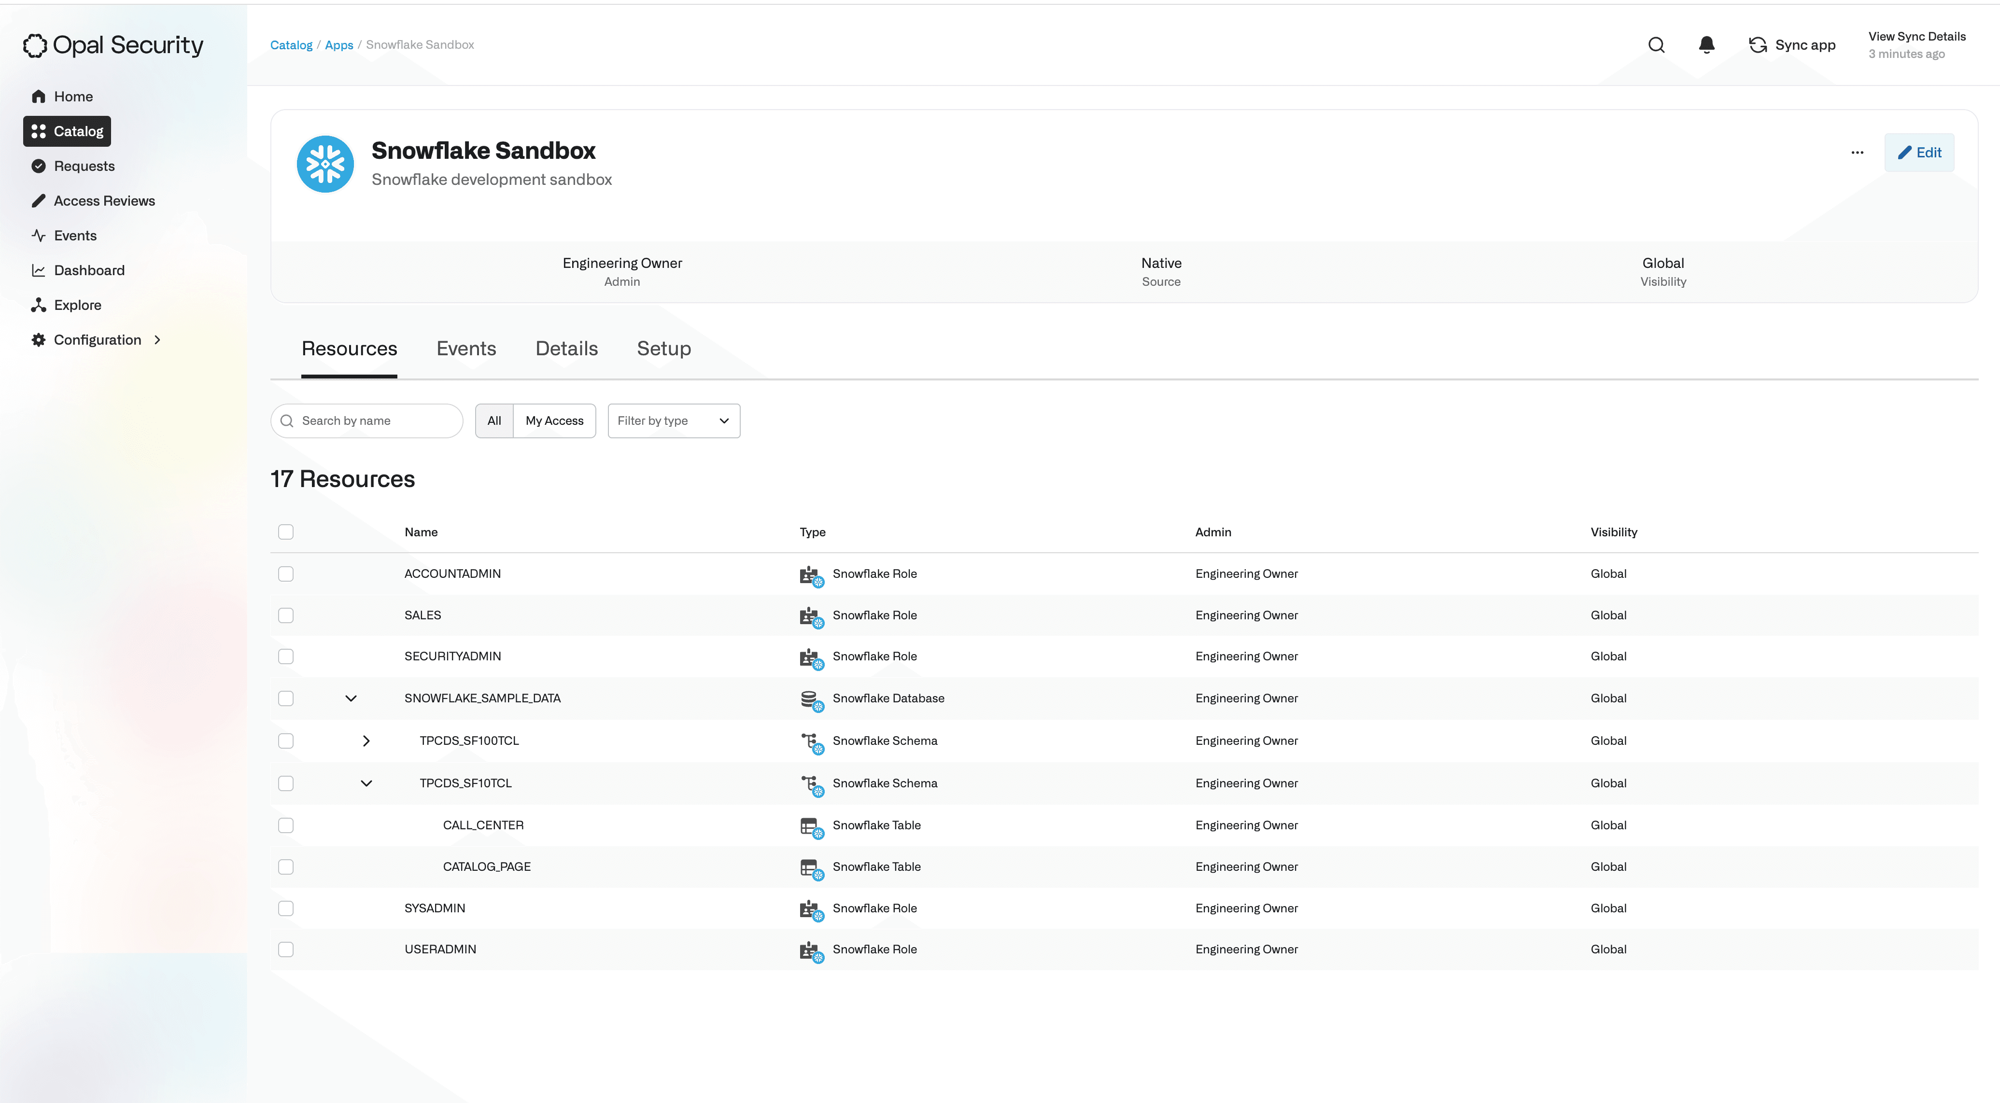Switch to the Setup tab

(x=664, y=349)
